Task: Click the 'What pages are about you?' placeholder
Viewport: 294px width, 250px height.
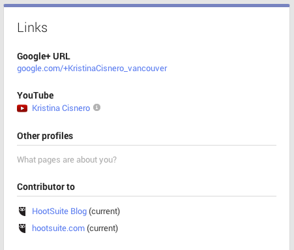Action: 66,160
